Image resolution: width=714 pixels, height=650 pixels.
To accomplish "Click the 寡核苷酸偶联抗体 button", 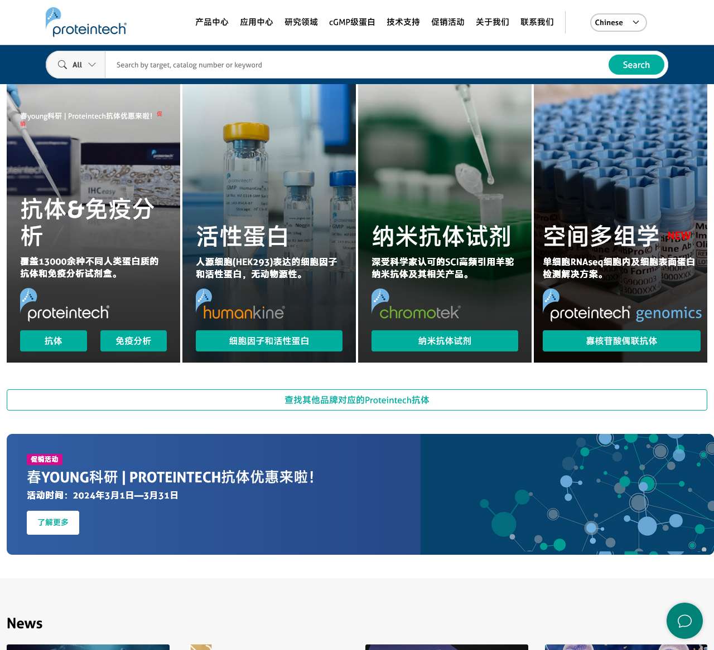I will 621,341.
